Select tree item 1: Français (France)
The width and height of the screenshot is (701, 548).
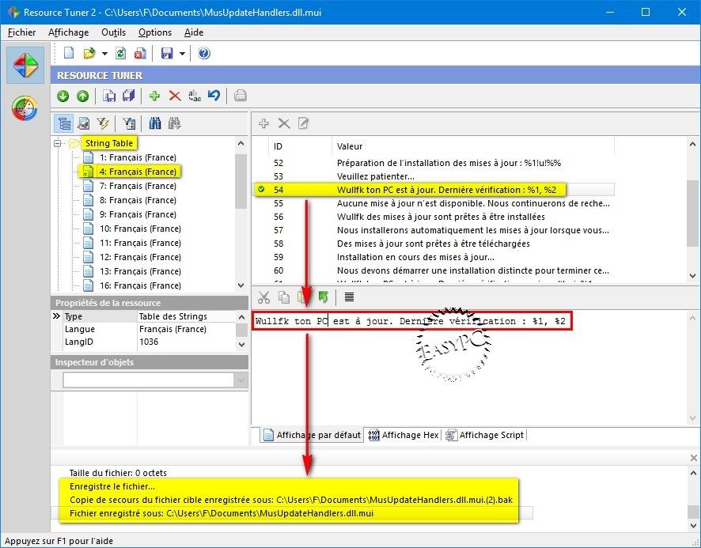coord(138,157)
